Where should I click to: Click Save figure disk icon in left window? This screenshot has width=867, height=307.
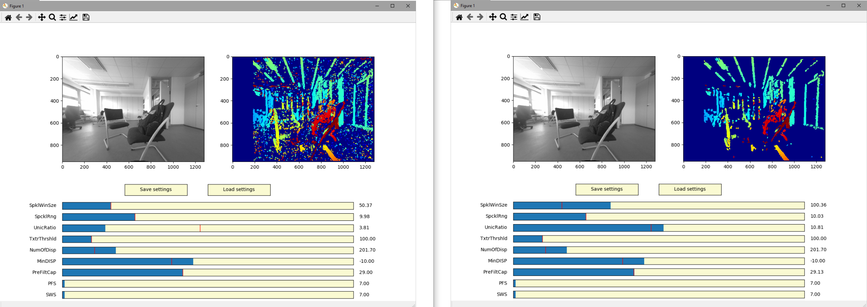[x=86, y=17]
